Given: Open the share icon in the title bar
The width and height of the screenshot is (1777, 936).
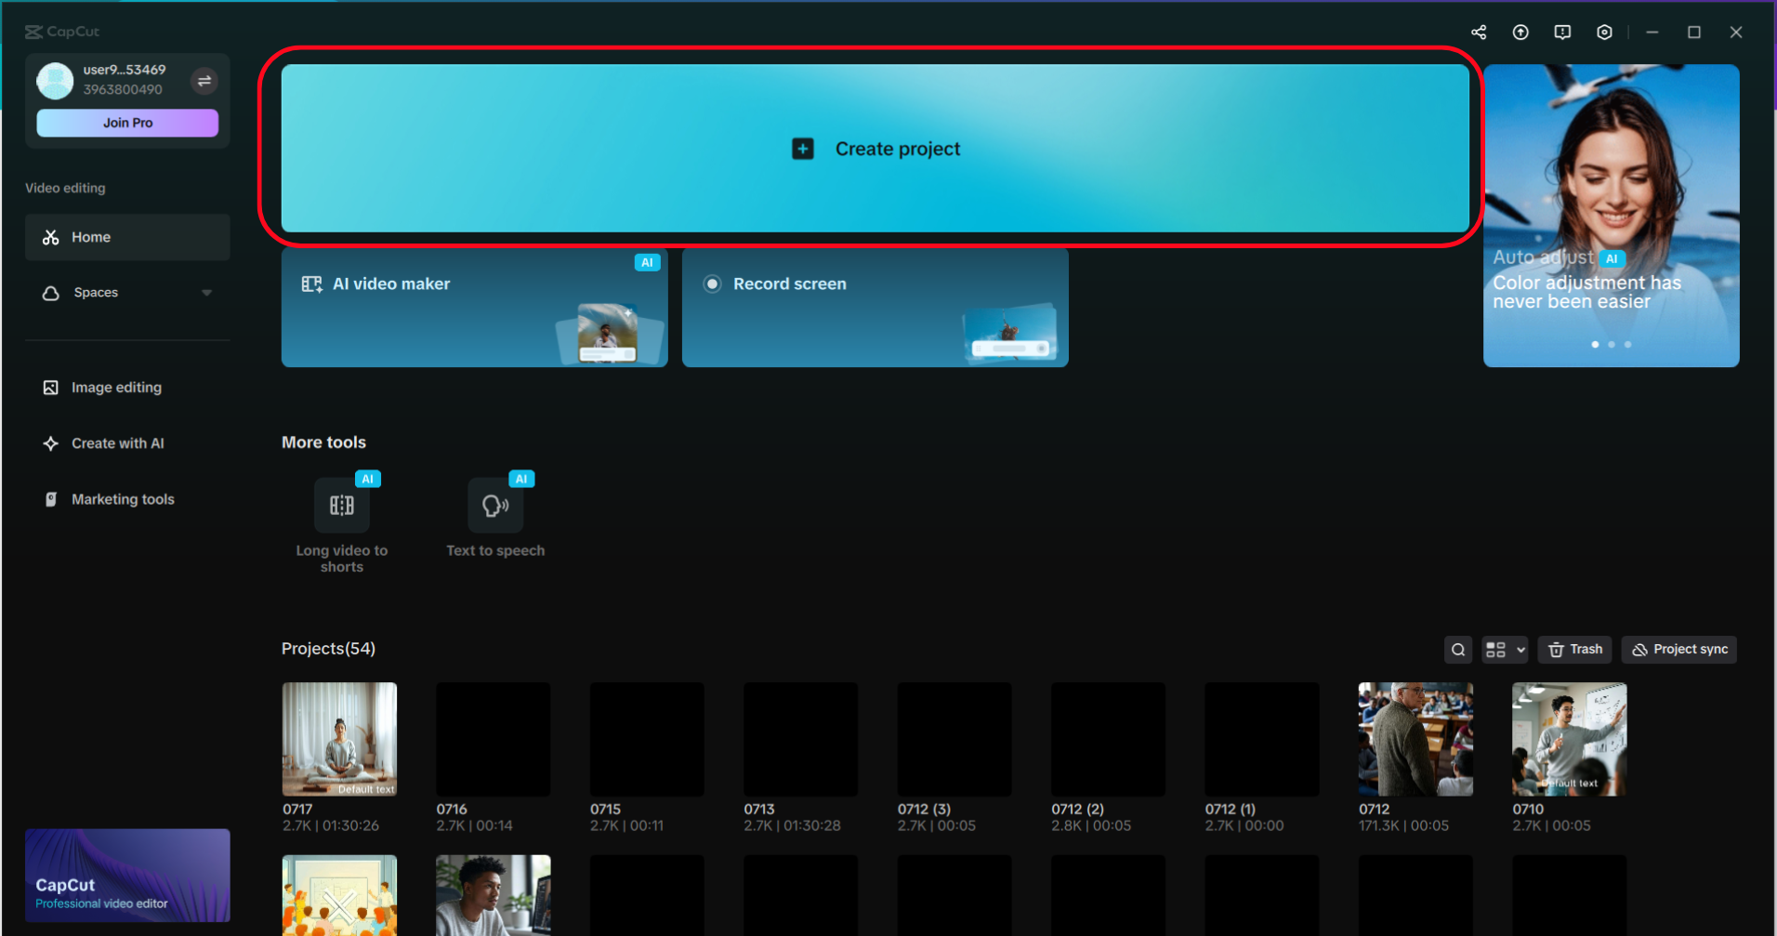Looking at the screenshot, I should tap(1479, 32).
